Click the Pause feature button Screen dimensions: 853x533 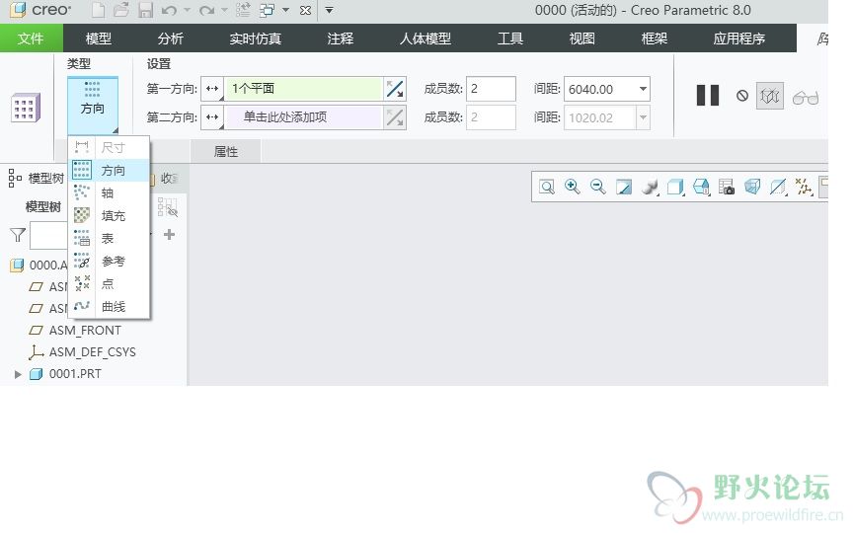tap(708, 95)
